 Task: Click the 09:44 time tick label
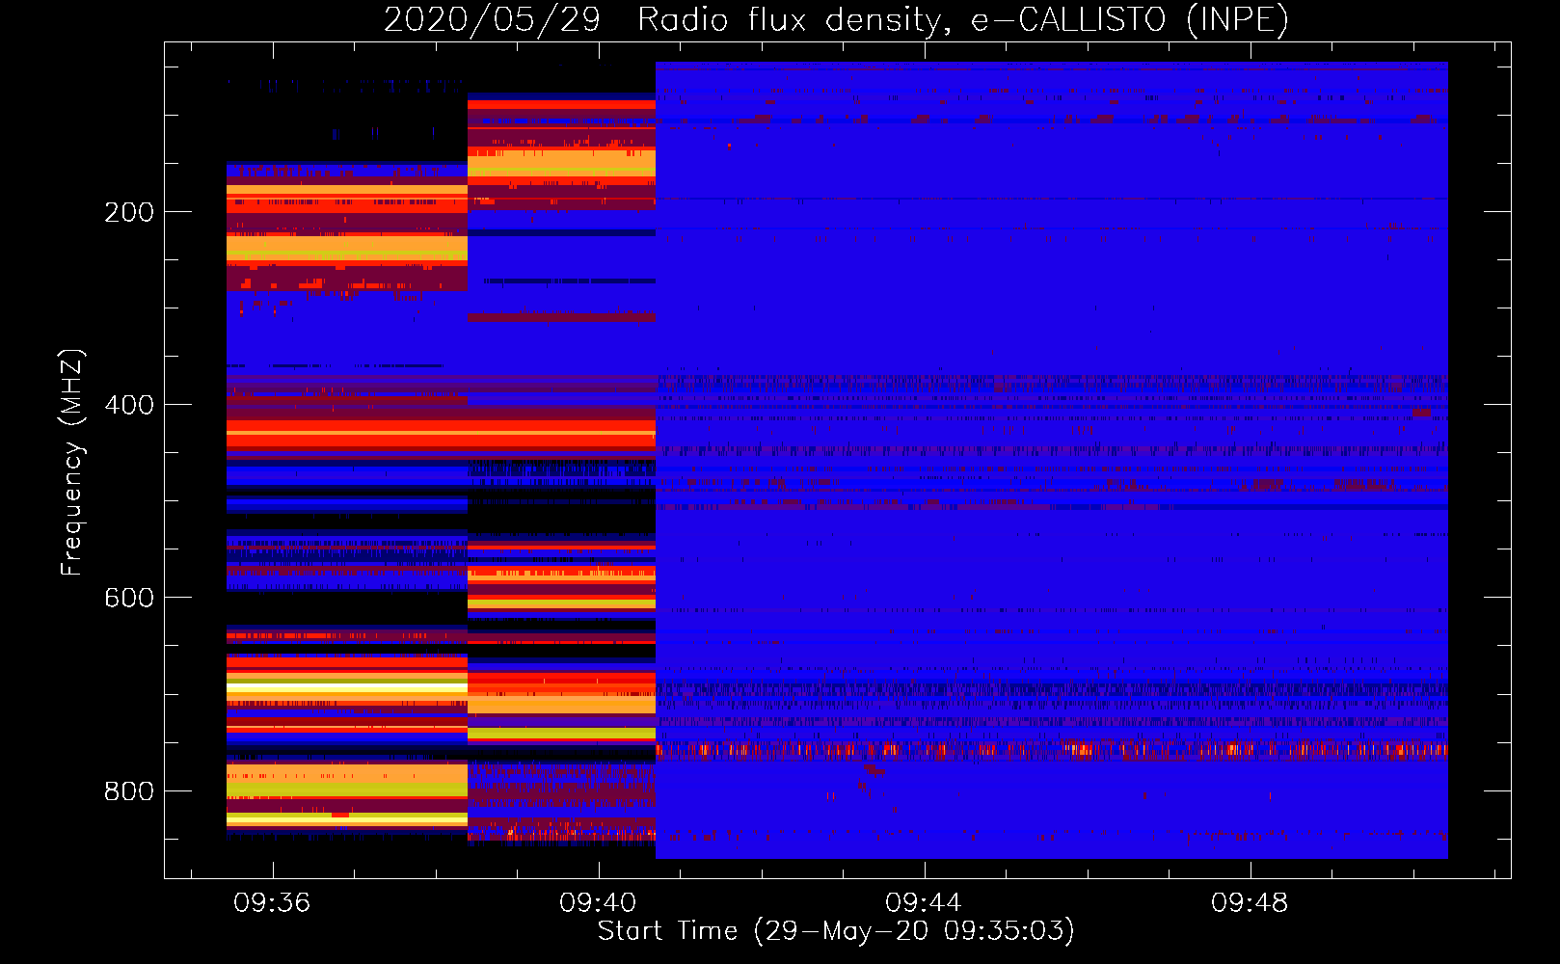click(924, 902)
